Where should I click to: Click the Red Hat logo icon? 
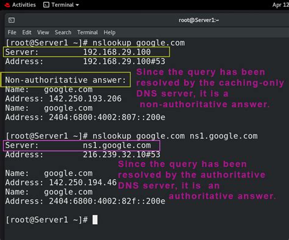7,5
